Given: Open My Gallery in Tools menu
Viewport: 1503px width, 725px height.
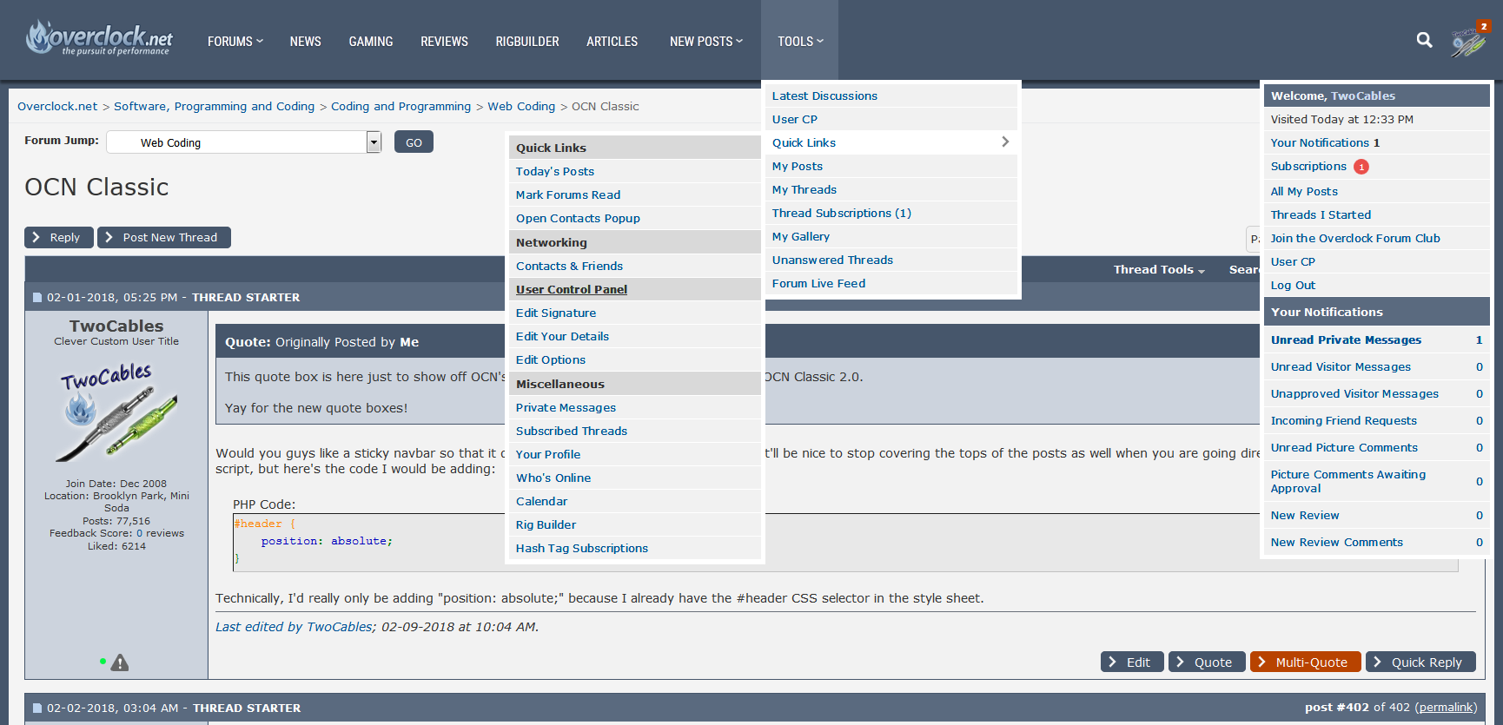Looking at the screenshot, I should 801,236.
